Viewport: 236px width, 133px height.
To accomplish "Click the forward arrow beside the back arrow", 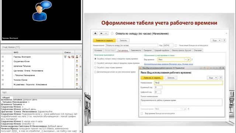I will (106, 33).
